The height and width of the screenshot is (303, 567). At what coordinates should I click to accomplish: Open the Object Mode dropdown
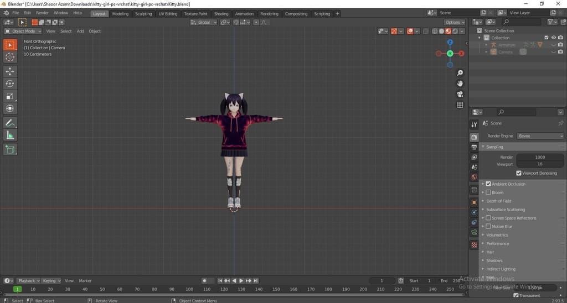pos(22,31)
